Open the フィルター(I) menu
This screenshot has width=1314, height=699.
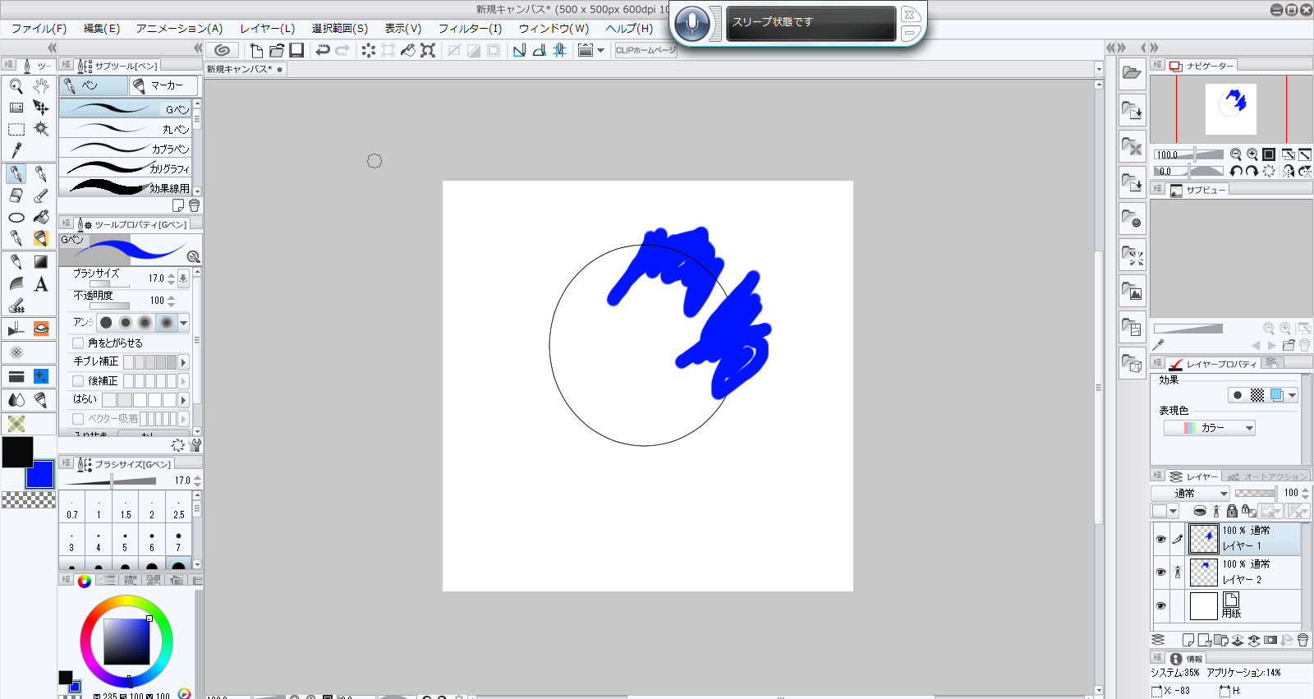470,29
